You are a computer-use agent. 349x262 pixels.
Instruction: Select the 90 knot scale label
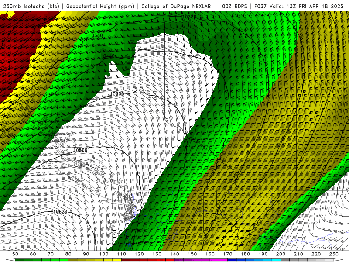click(86, 254)
